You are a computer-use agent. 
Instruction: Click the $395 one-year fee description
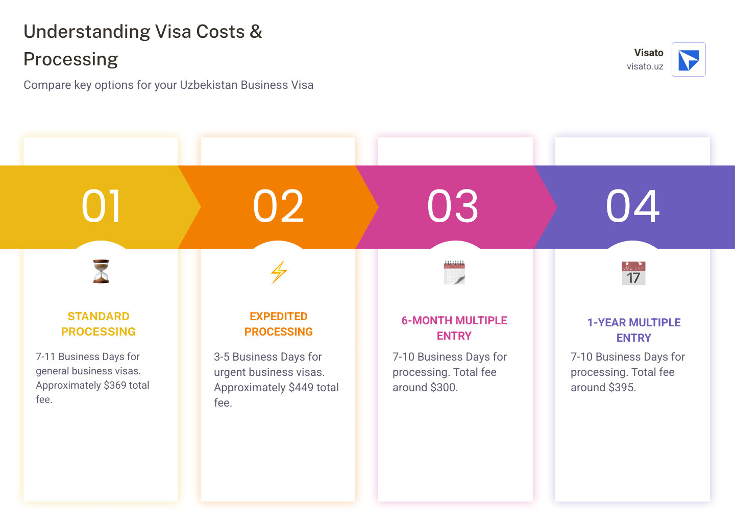(627, 372)
